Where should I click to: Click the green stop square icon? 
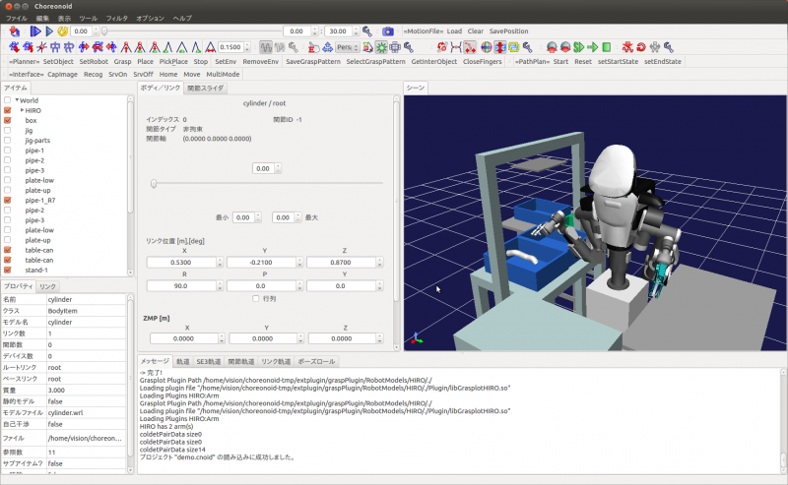click(x=605, y=46)
